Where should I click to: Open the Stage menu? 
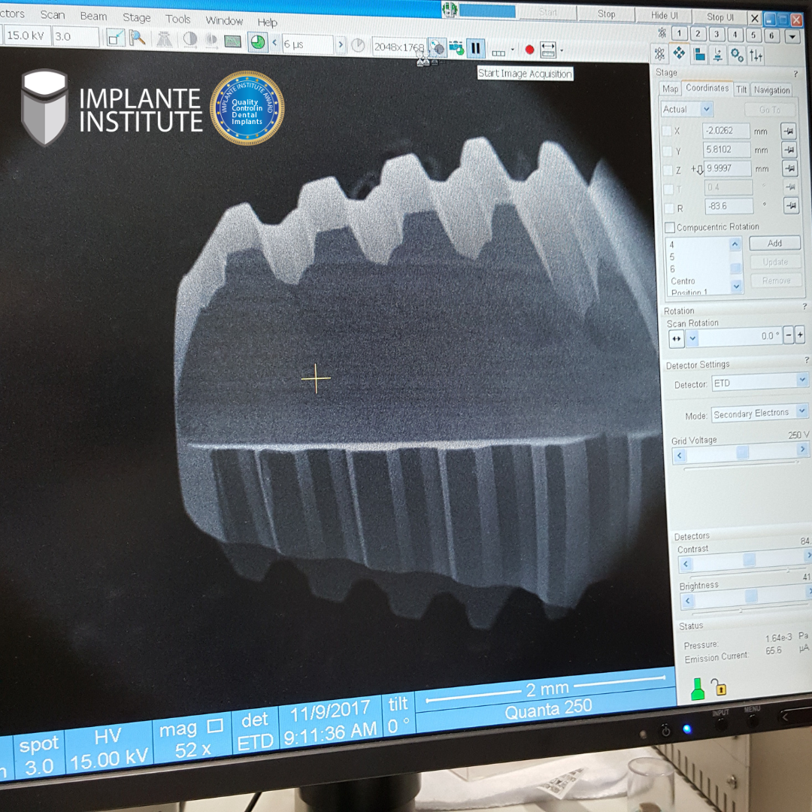(136, 17)
